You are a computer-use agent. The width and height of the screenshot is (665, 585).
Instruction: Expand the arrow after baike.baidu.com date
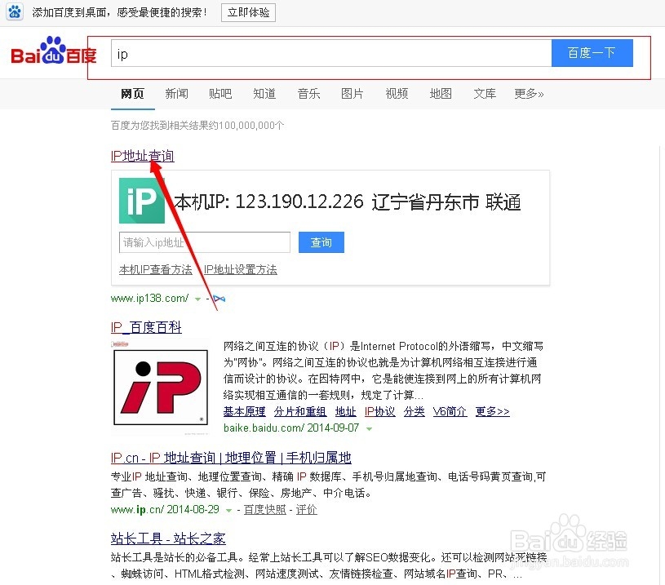coord(369,429)
